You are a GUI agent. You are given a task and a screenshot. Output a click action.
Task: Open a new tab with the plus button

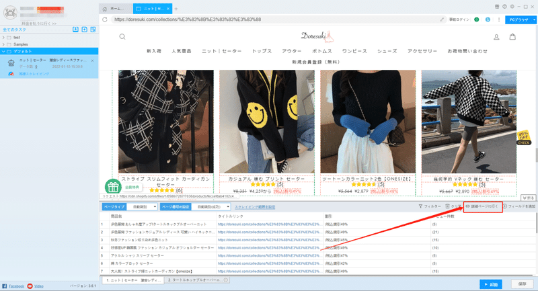click(x=176, y=9)
